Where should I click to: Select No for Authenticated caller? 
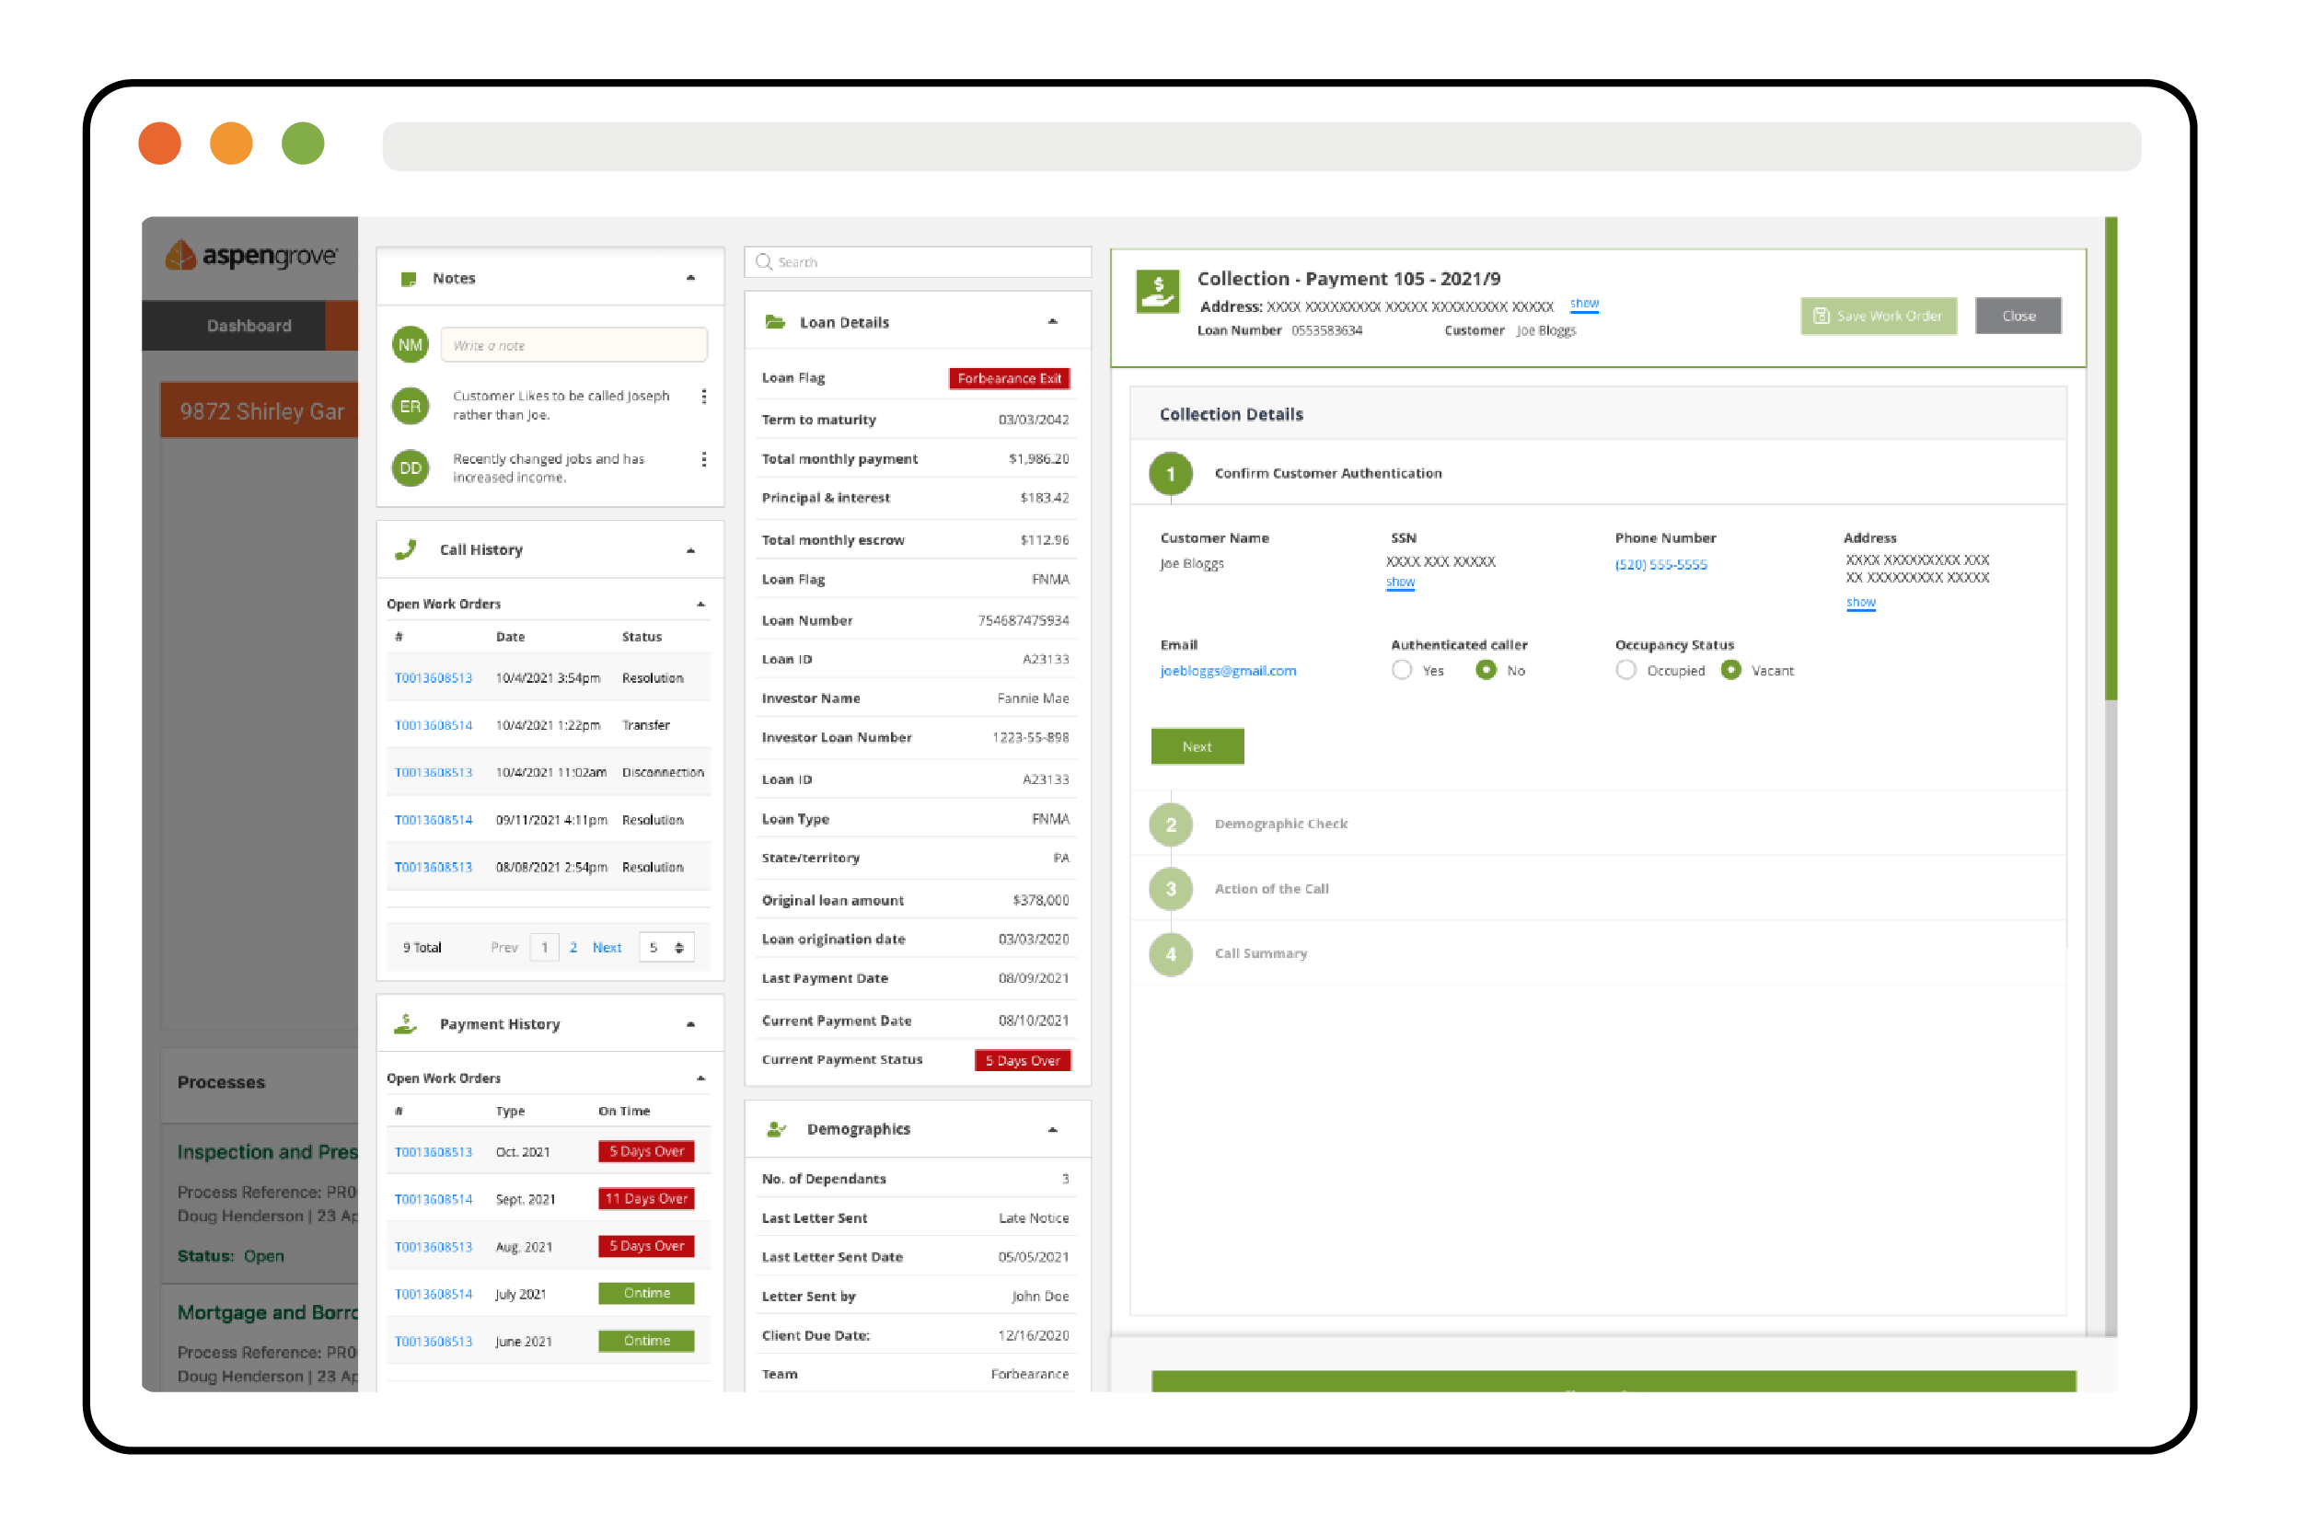[1485, 670]
